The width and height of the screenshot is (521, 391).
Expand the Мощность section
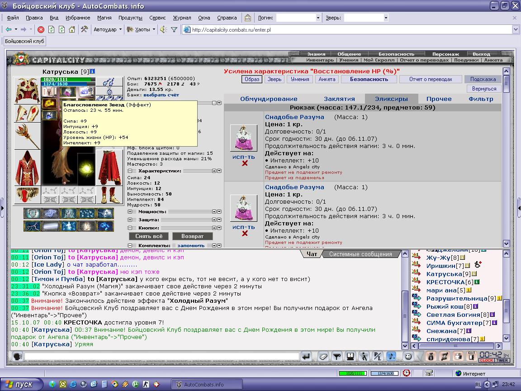click(130, 211)
